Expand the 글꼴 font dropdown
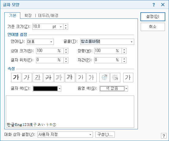 131,42
